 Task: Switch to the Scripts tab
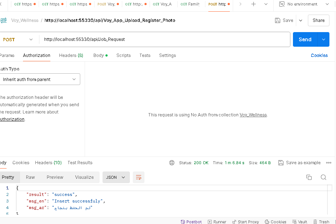(123, 55)
